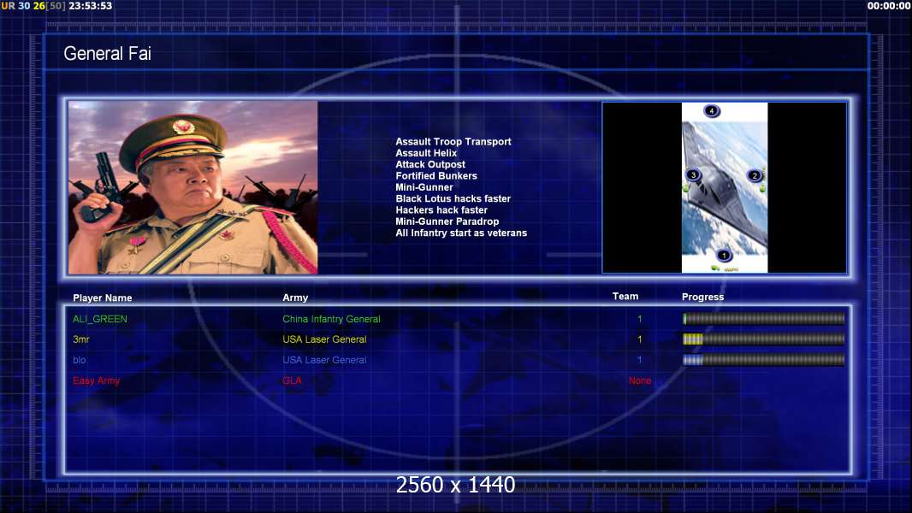The height and width of the screenshot is (513, 912).
Task: Click the "General Fai" title text
Action: (x=107, y=54)
